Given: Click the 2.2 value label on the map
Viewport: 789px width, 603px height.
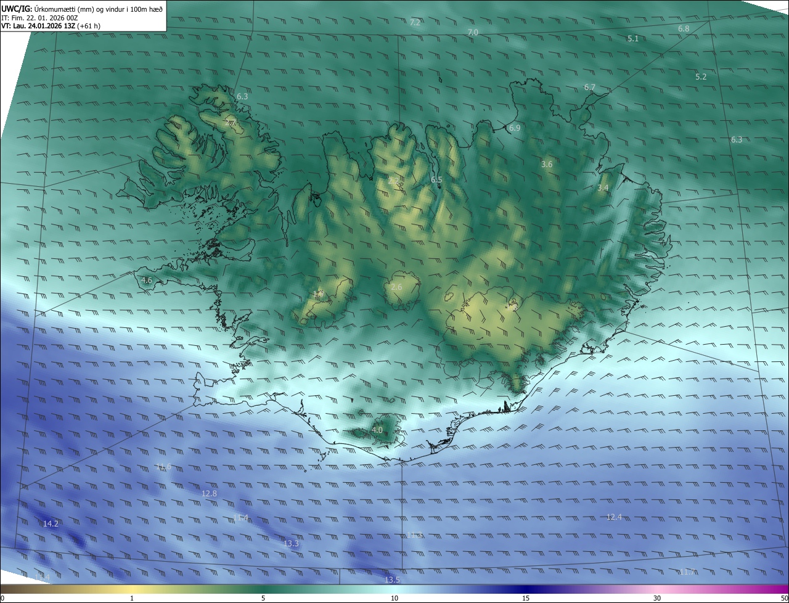Looking at the screenshot, I should point(393,180).
